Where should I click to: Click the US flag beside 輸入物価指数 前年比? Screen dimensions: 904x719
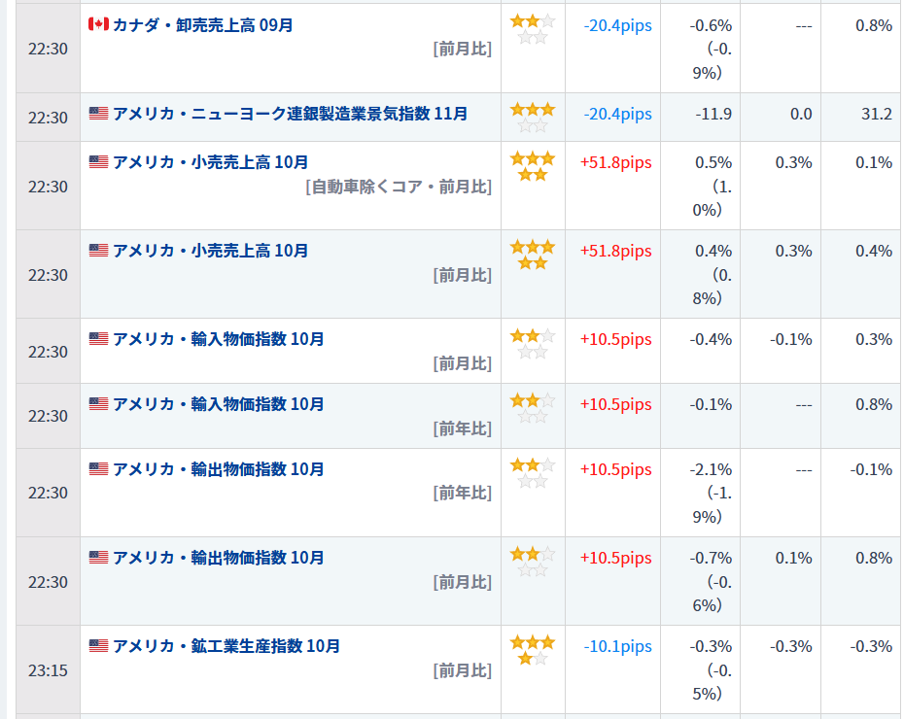coord(96,405)
